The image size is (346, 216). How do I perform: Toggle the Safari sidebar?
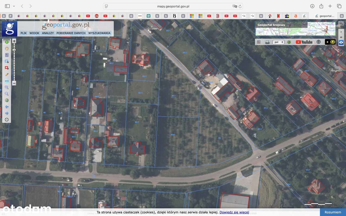7,6
